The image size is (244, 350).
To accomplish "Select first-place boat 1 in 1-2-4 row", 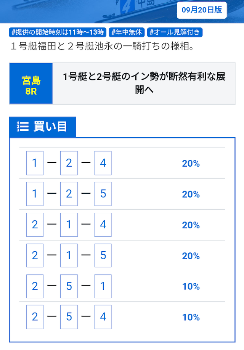I will coord(35,163).
